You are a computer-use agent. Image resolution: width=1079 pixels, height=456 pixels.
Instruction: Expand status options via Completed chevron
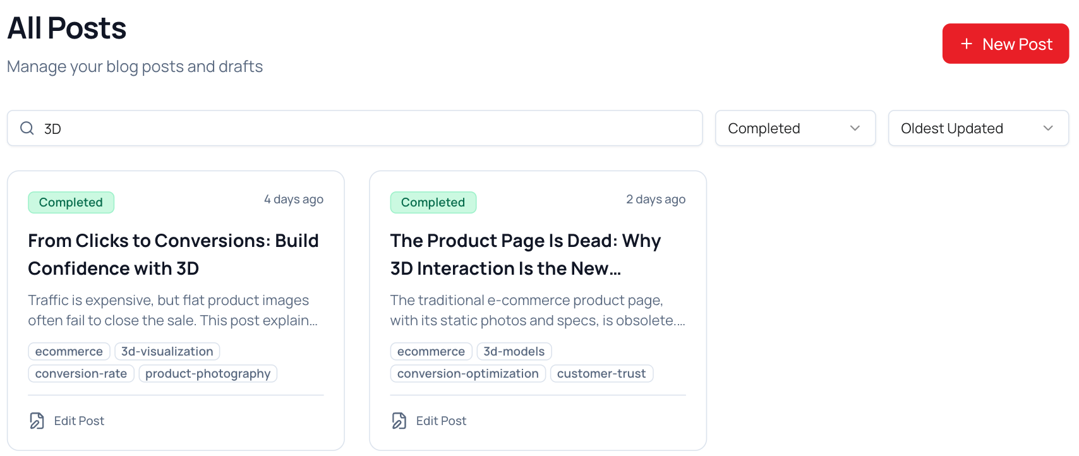click(x=855, y=128)
